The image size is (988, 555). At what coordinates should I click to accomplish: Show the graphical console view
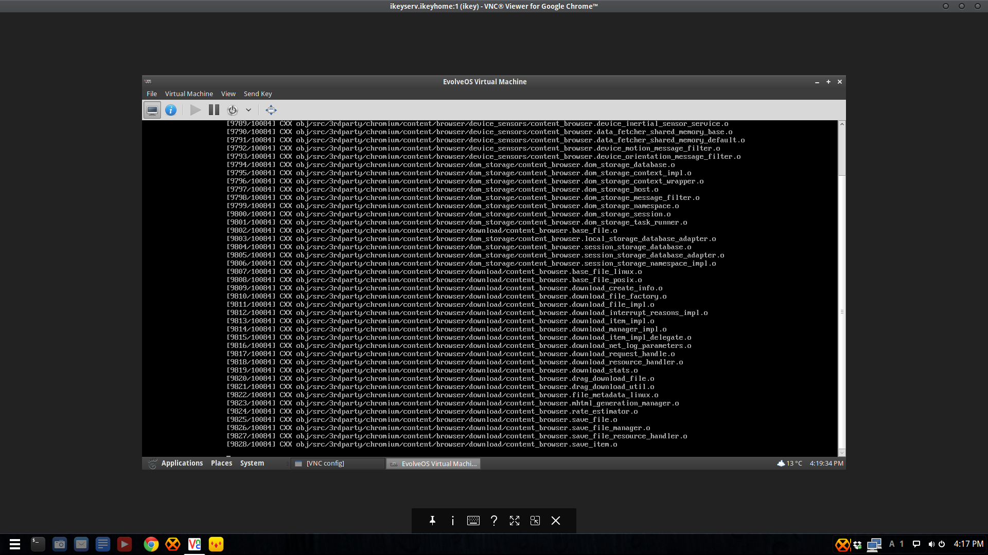pos(152,110)
